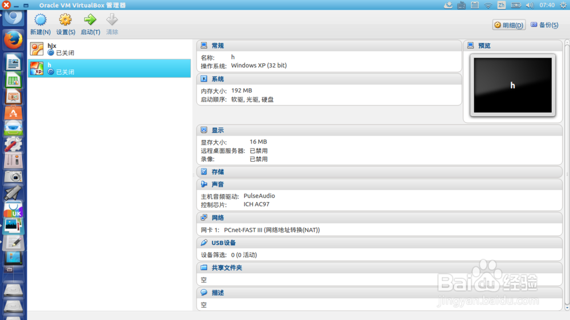Click the network section adapter icon
The image size is (570, 320).
204,218
